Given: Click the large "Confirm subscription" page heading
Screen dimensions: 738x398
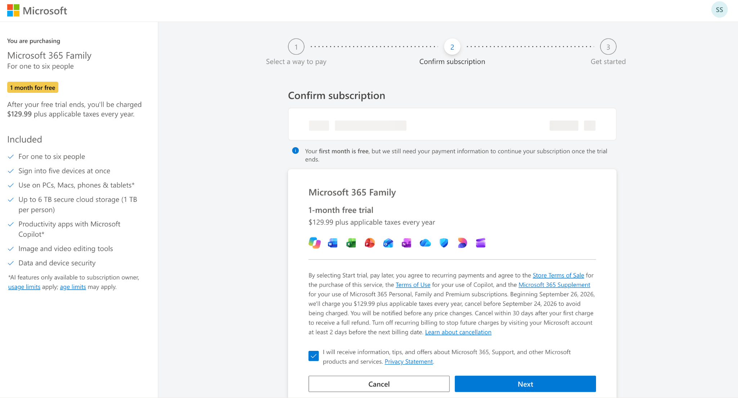Looking at the screenshot, I should point(337,95).
